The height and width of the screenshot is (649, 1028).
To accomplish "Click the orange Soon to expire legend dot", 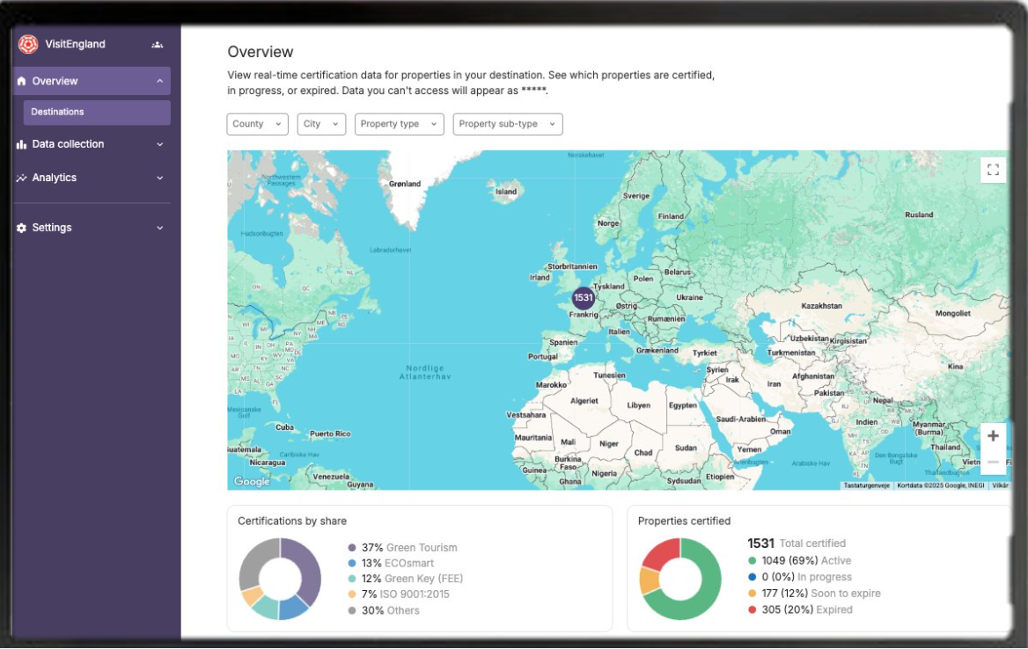I will (752, 594).
